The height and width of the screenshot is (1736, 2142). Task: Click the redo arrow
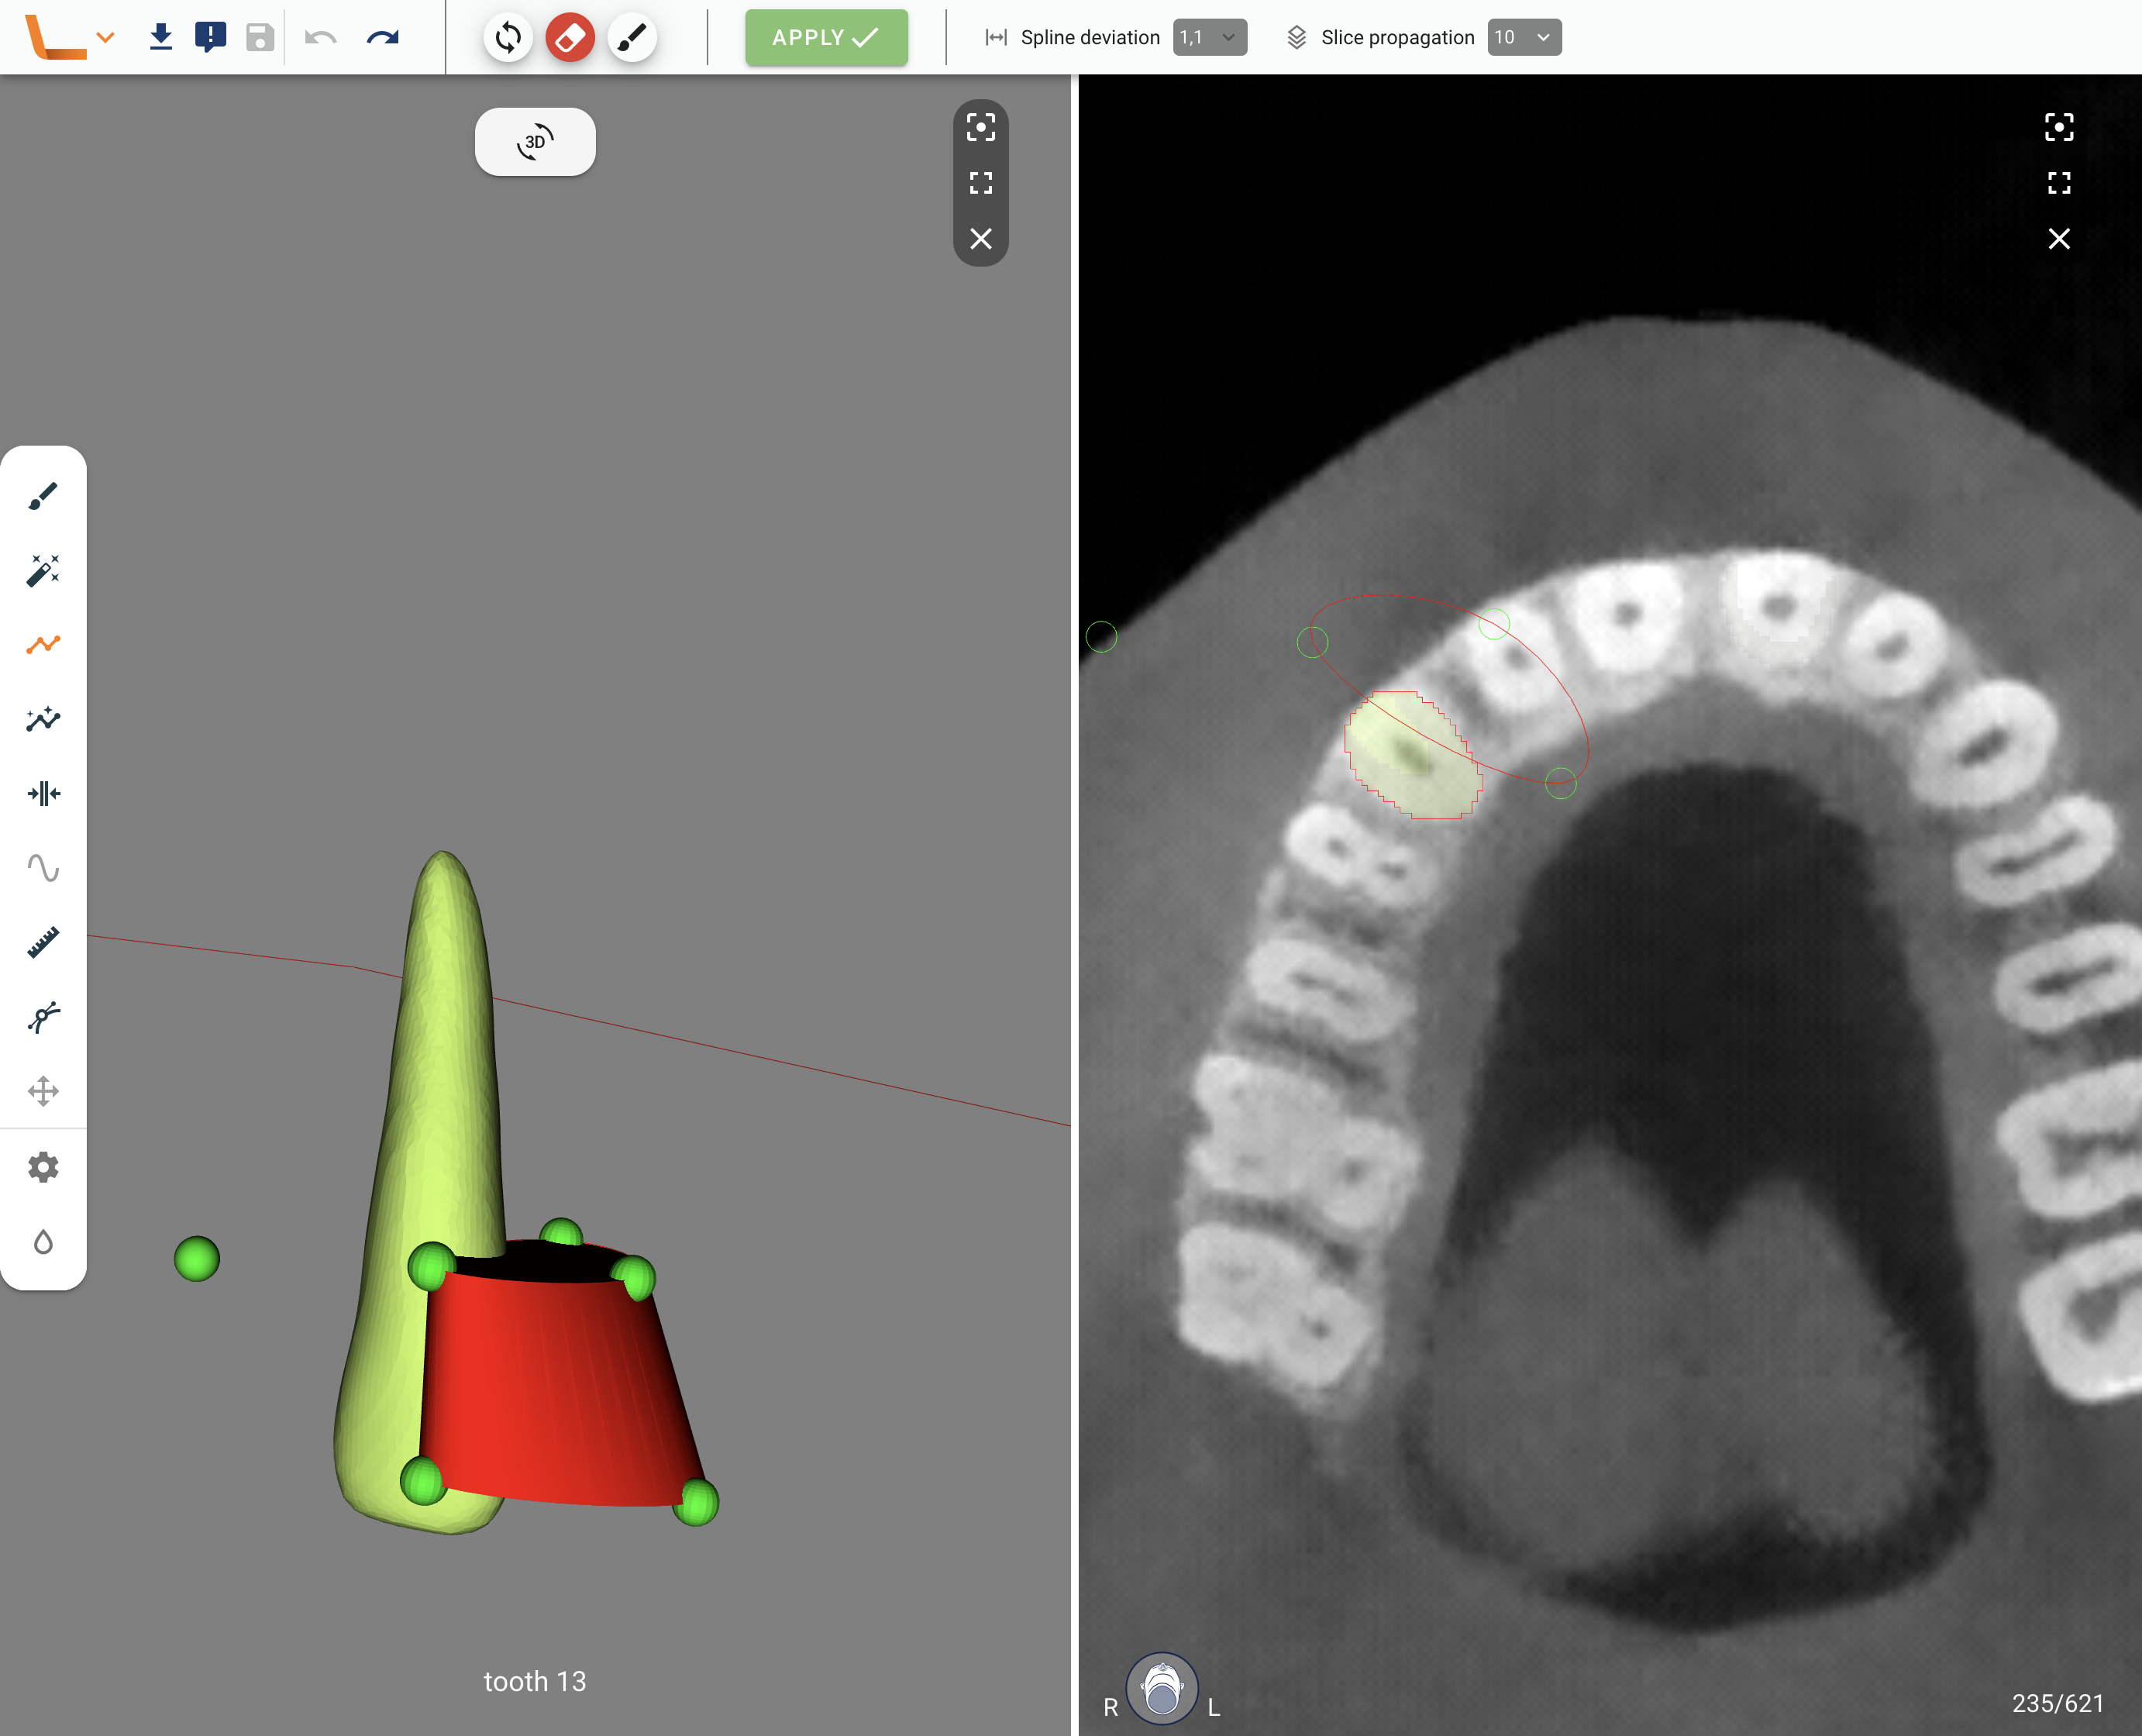(382, 38)
